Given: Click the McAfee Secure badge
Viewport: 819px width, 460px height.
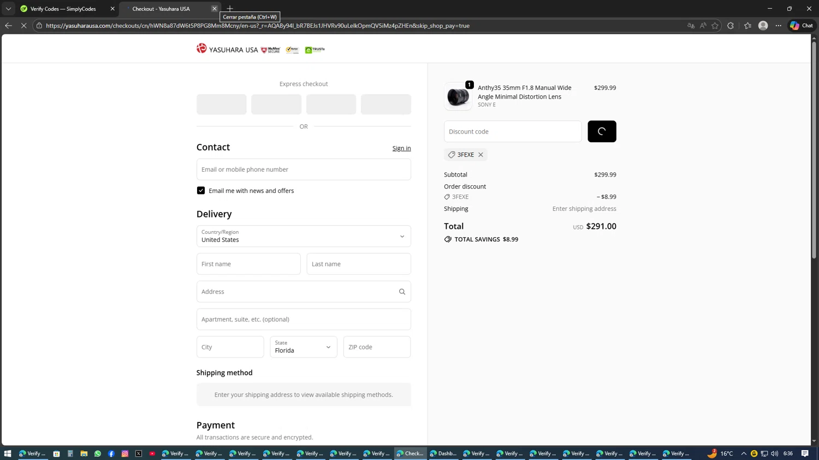Looking at the screenshot, I should point(271,50).
